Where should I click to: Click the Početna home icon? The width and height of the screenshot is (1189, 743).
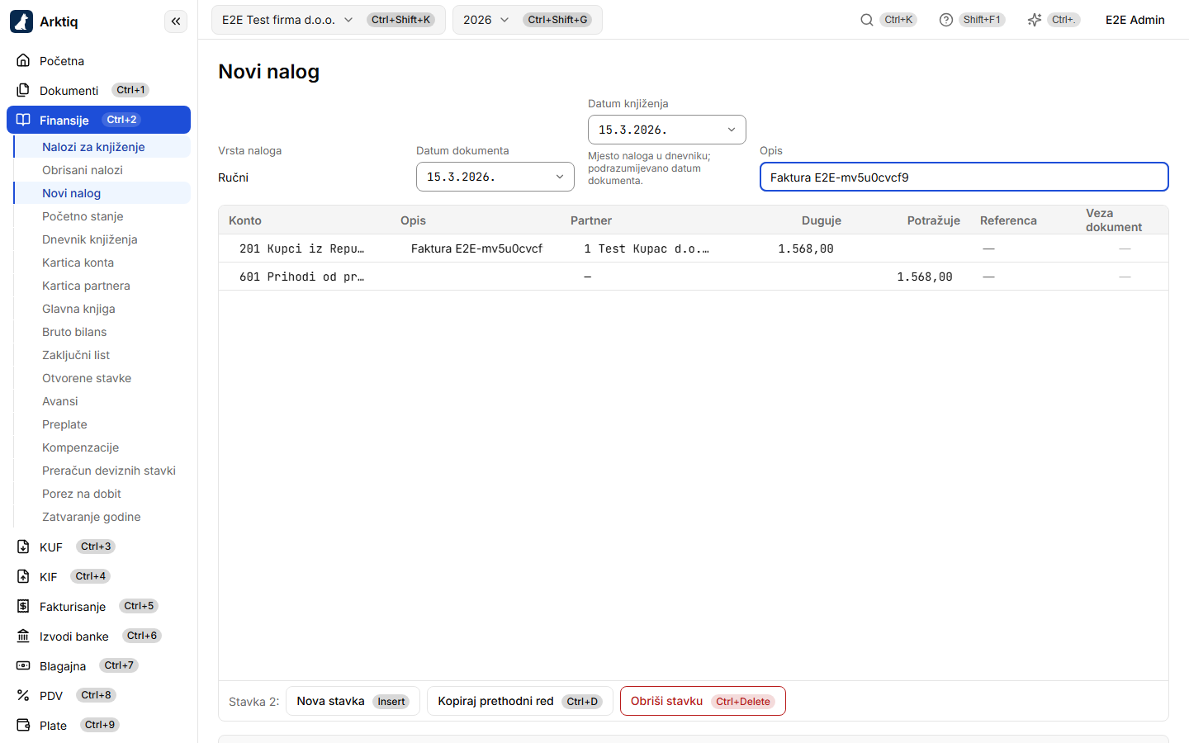coord(23,60)
